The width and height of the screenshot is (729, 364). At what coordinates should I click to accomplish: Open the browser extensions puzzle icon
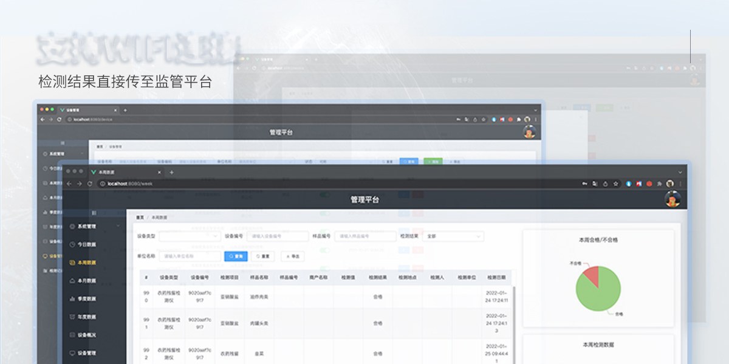coord(659,184)
